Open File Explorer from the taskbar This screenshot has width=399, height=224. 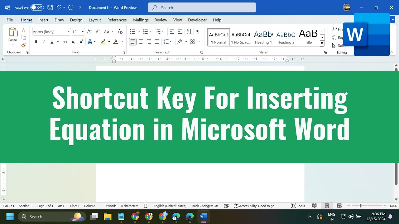[x=108, y=217]
